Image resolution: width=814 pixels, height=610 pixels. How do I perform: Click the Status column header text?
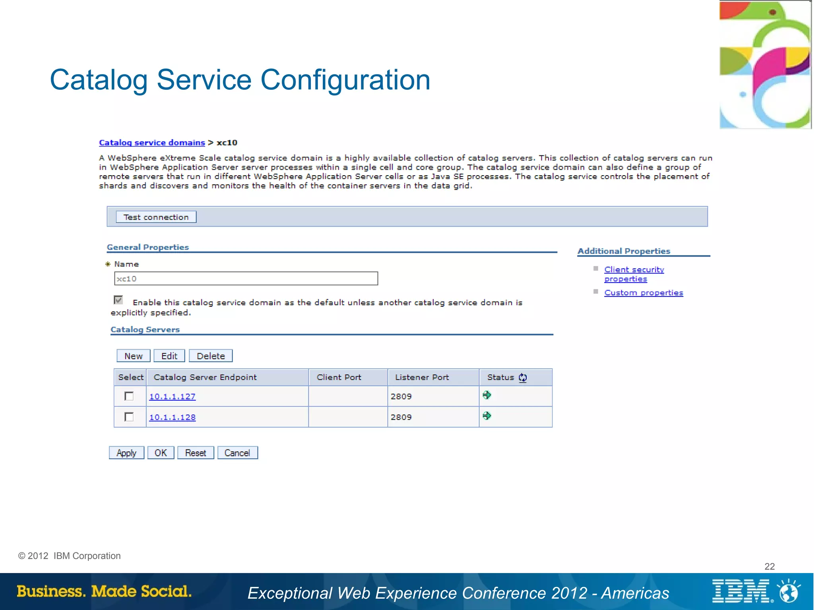[500, 378]
